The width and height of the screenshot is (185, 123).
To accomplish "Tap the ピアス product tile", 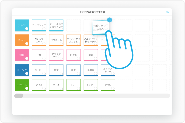I will (73, 55).
